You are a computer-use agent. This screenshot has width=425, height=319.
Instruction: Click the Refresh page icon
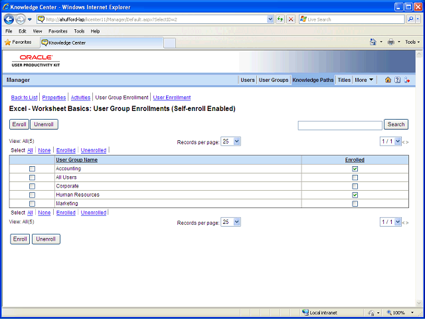coord(280,19)
